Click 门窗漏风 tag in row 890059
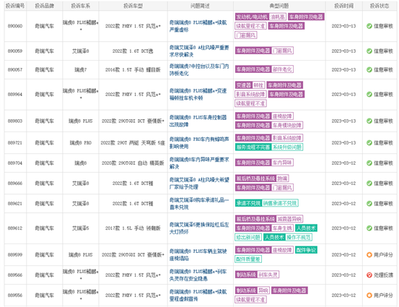Image resolution: width=399 pixels, height=307 pixels. click(x=282, y=51)
